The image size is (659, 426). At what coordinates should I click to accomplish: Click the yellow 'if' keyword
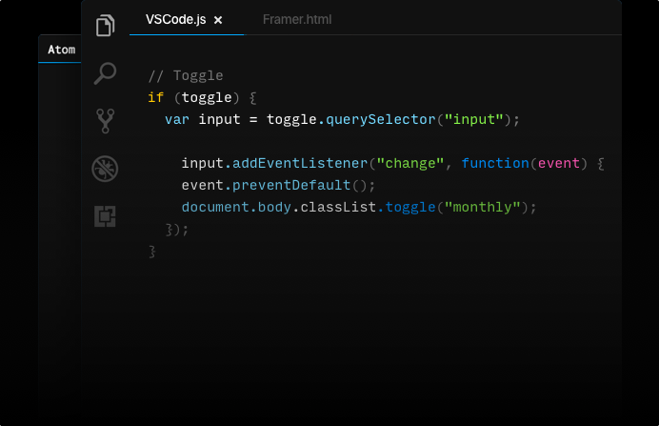pos(155,97)
